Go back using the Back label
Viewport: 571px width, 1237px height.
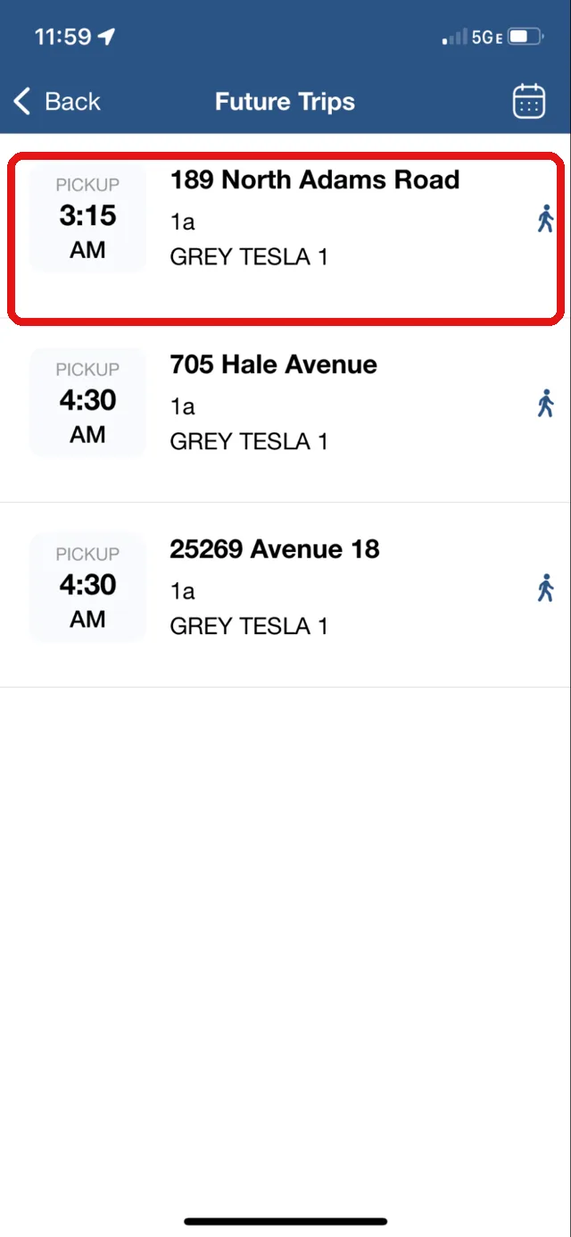click(x=73, y=101)
